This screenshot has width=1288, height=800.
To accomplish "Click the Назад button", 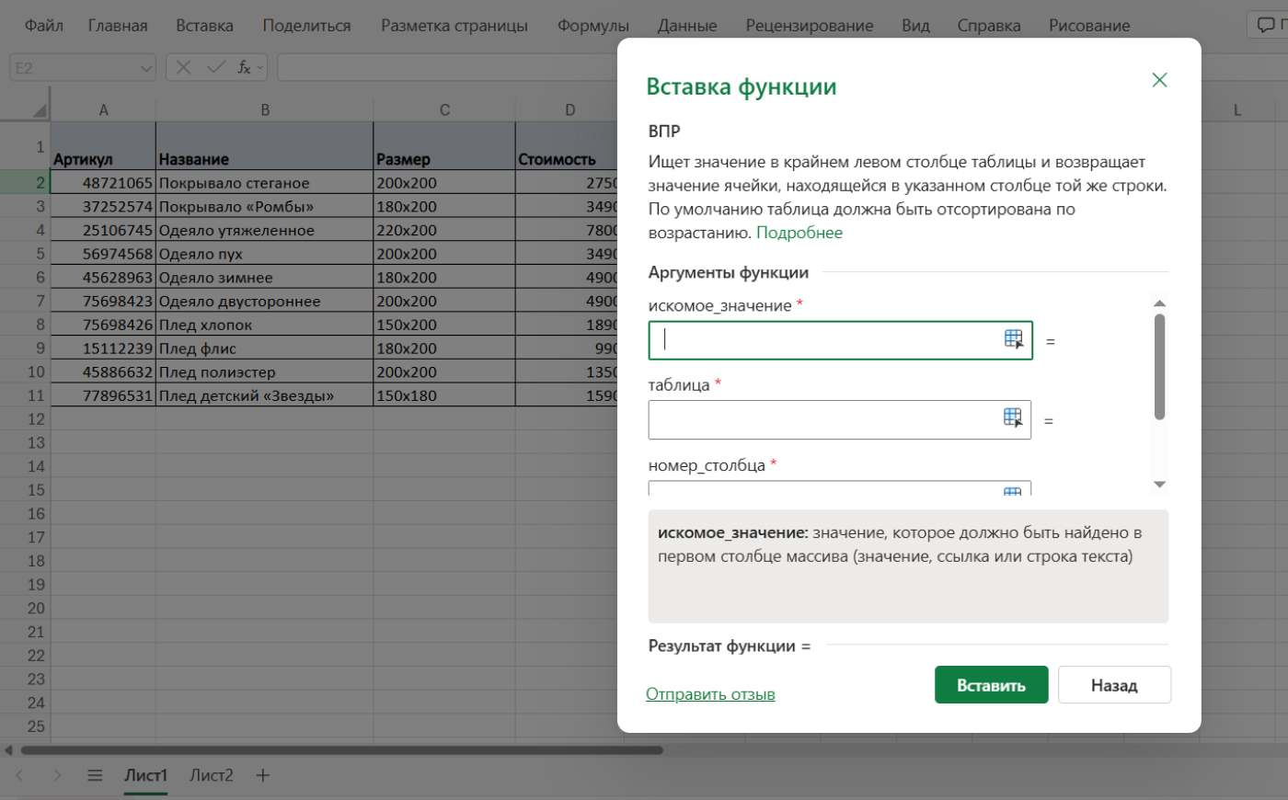I will tap(1114, 684).
